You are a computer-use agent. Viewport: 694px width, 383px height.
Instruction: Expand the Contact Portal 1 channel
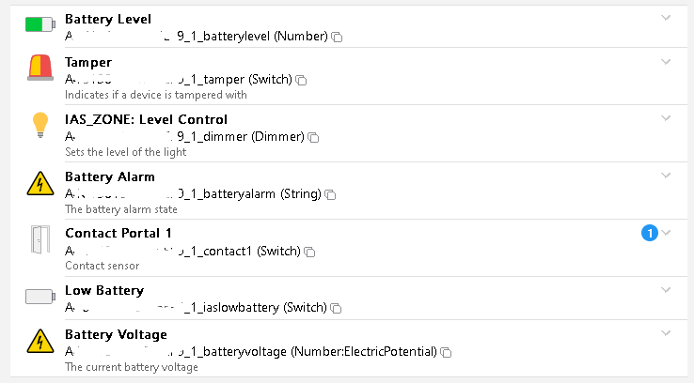667,233
